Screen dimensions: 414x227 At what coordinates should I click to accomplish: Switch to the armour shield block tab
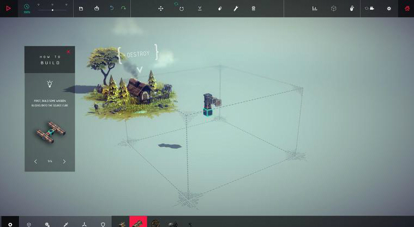tap(103, 224)
